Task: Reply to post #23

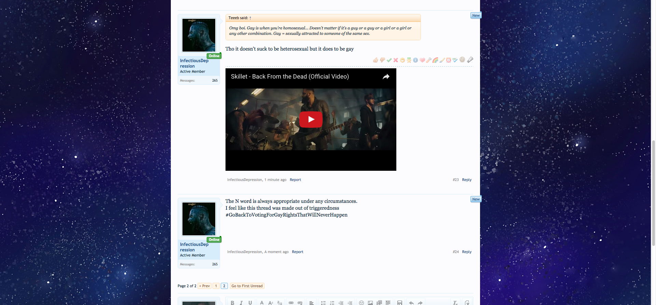Action: click(x=467, y=180)
